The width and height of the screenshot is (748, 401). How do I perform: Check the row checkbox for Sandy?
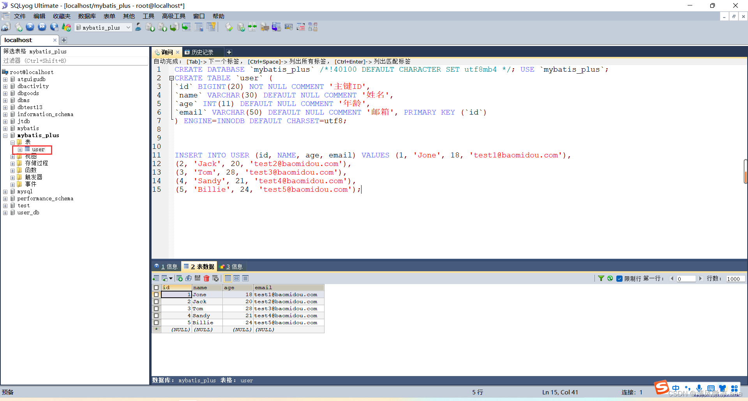156,316
